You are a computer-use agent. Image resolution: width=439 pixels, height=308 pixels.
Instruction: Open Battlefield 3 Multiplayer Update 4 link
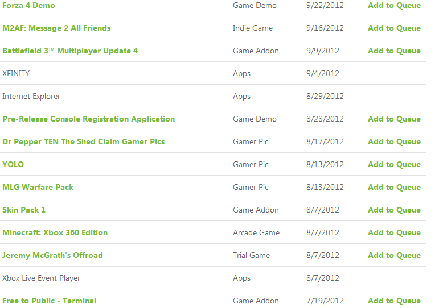tap(70, 51)
